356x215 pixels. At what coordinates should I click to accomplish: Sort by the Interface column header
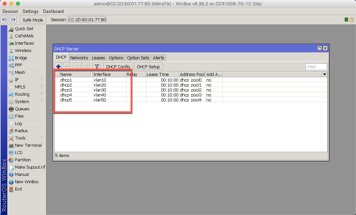(110, 74)
